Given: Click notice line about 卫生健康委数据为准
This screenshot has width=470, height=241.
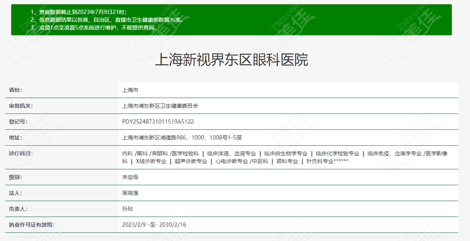Looking at the screenshot, I should point(107,20).
